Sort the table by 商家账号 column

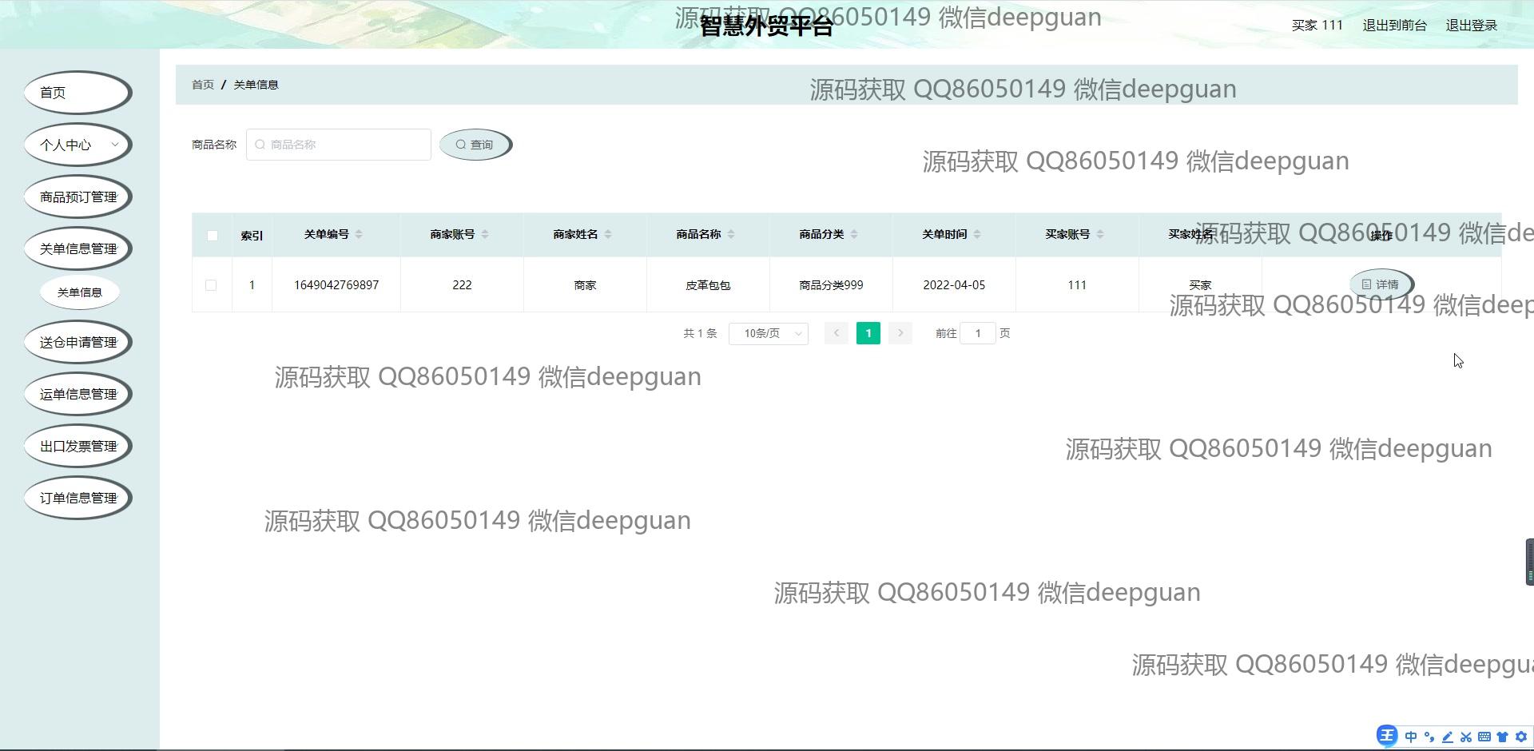485,234
